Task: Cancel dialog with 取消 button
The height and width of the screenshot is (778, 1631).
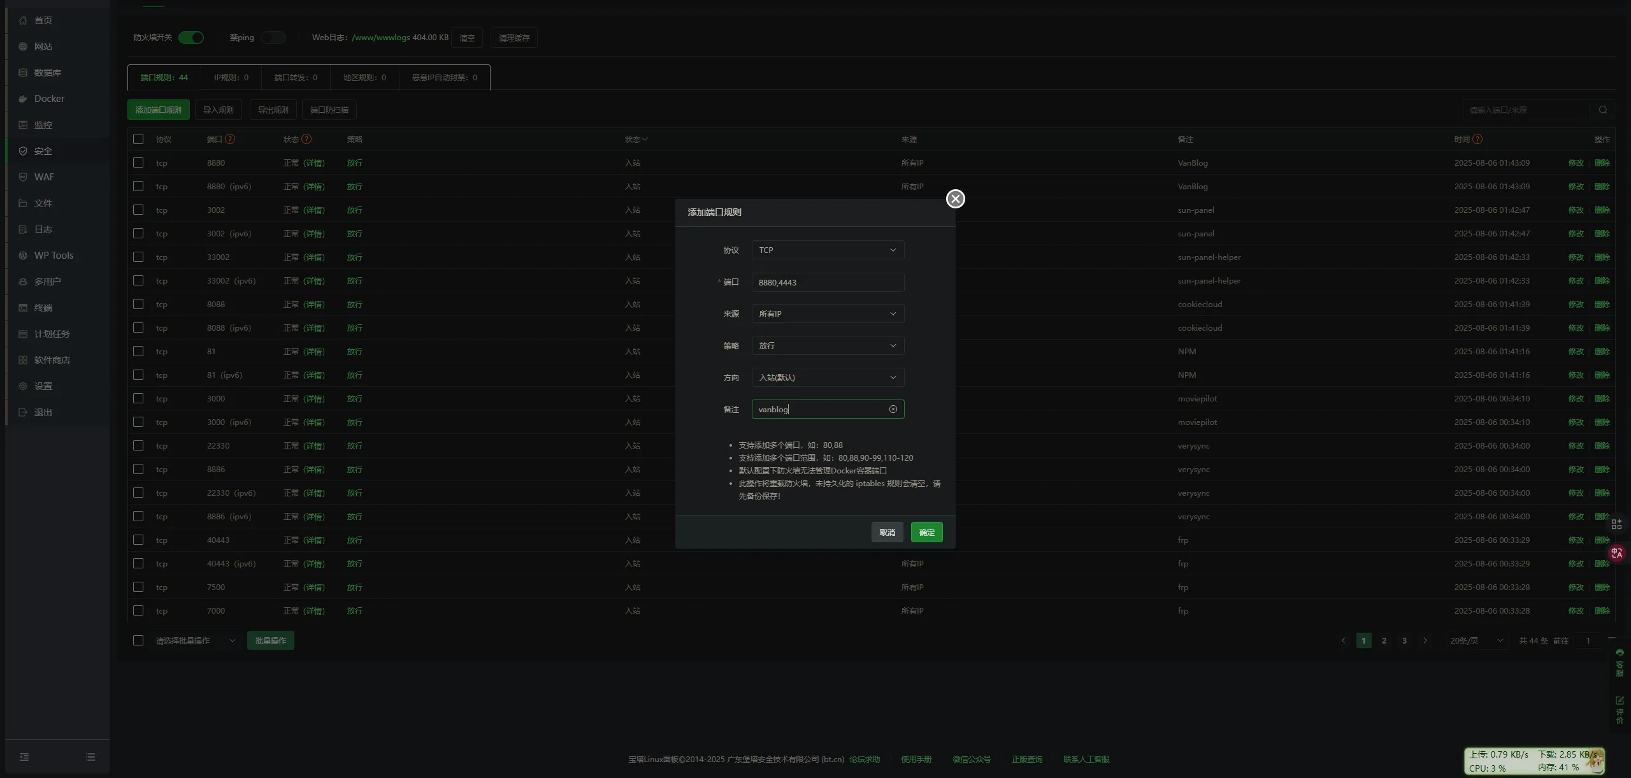Action: (887, 532)
